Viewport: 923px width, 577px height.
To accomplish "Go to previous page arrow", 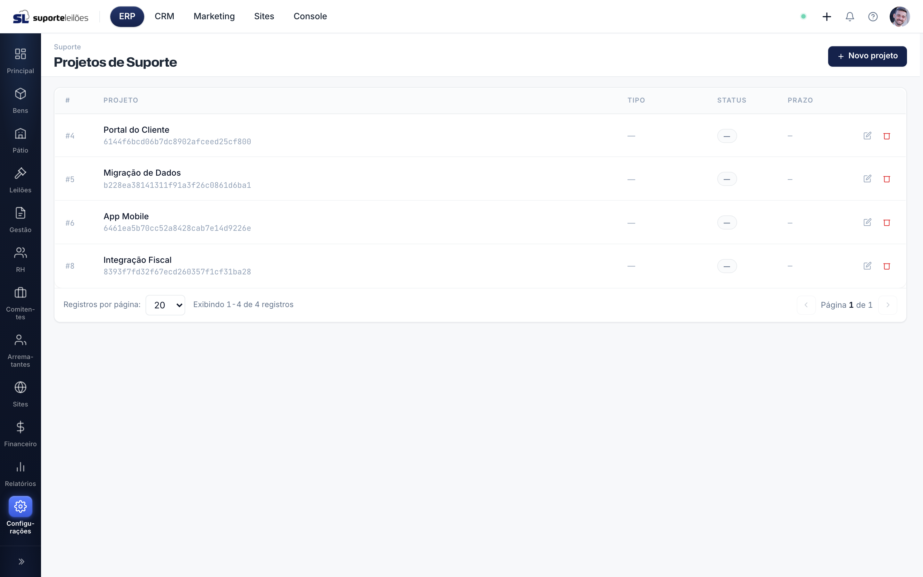I will point(806,305).
